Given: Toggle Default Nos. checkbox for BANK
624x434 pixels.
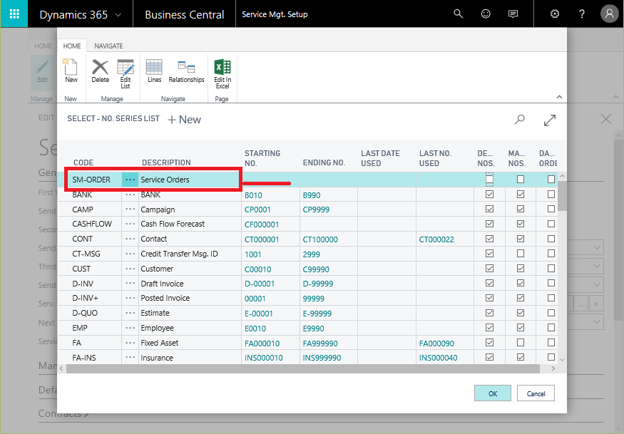Looking at the screenshot, I should (x=489, y=195).
